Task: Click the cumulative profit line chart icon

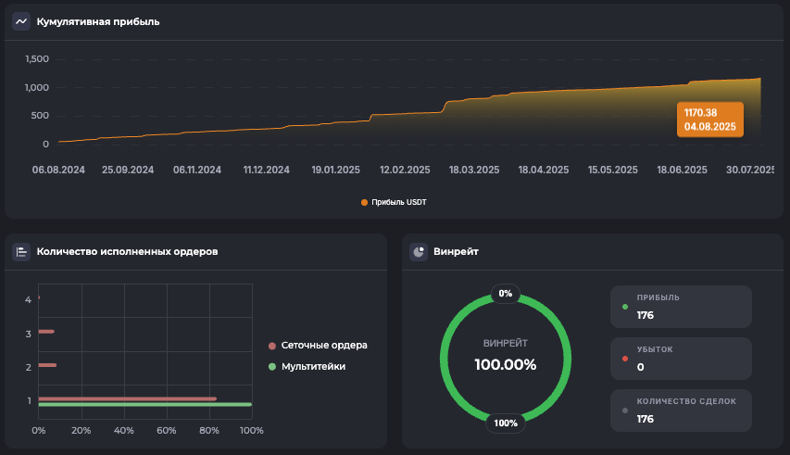Action: tap(21, 21)
